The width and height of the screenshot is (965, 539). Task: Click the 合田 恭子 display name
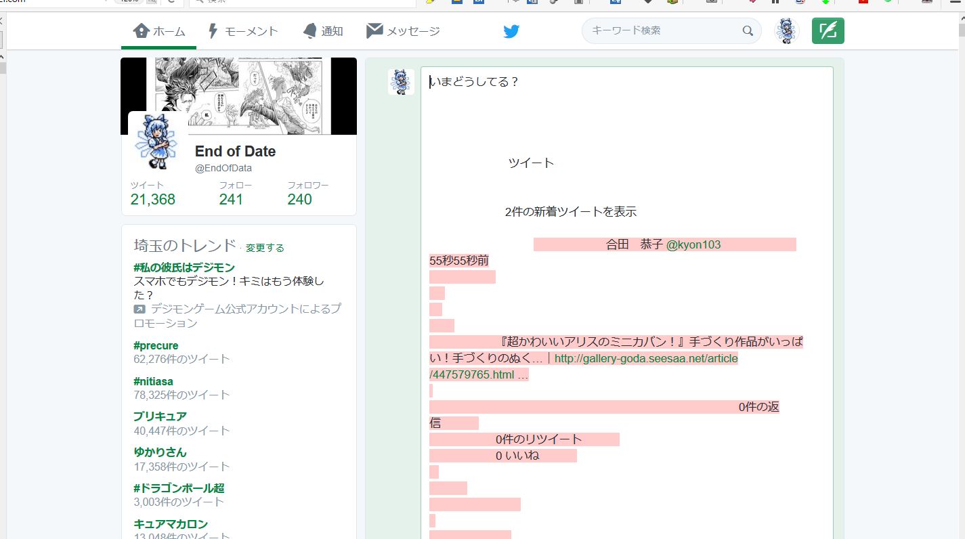tap(635, 245)
